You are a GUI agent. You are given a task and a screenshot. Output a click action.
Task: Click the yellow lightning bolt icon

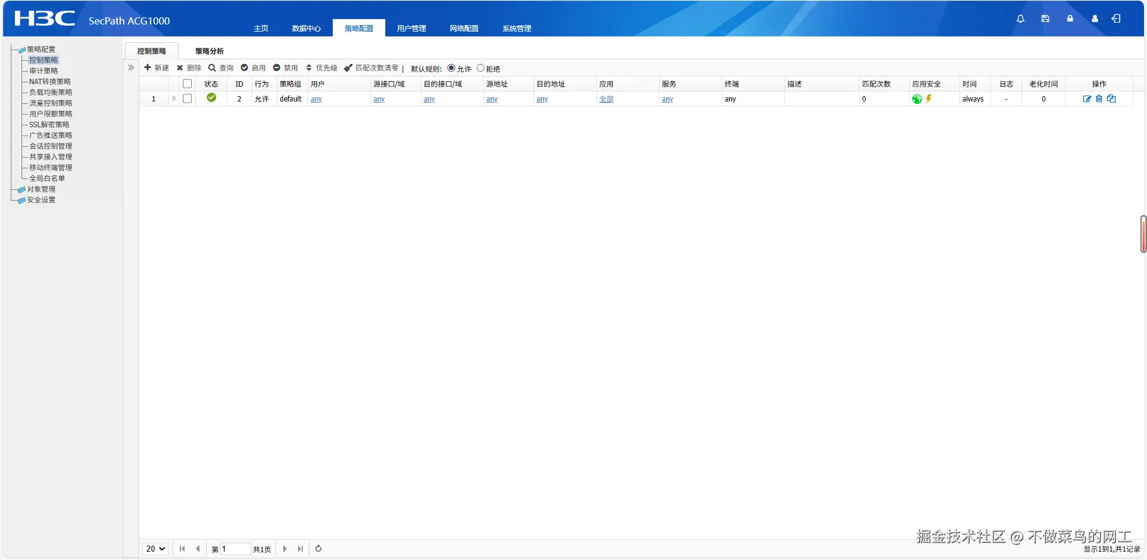tap(929, 99)
